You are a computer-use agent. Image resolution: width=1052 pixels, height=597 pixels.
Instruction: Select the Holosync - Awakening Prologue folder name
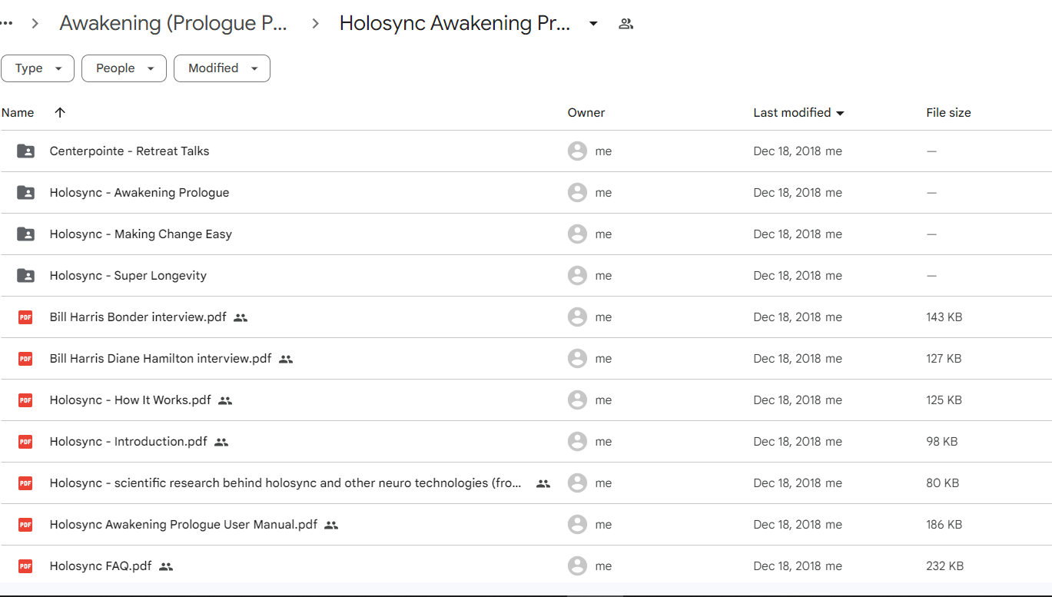tap(139, 193)
